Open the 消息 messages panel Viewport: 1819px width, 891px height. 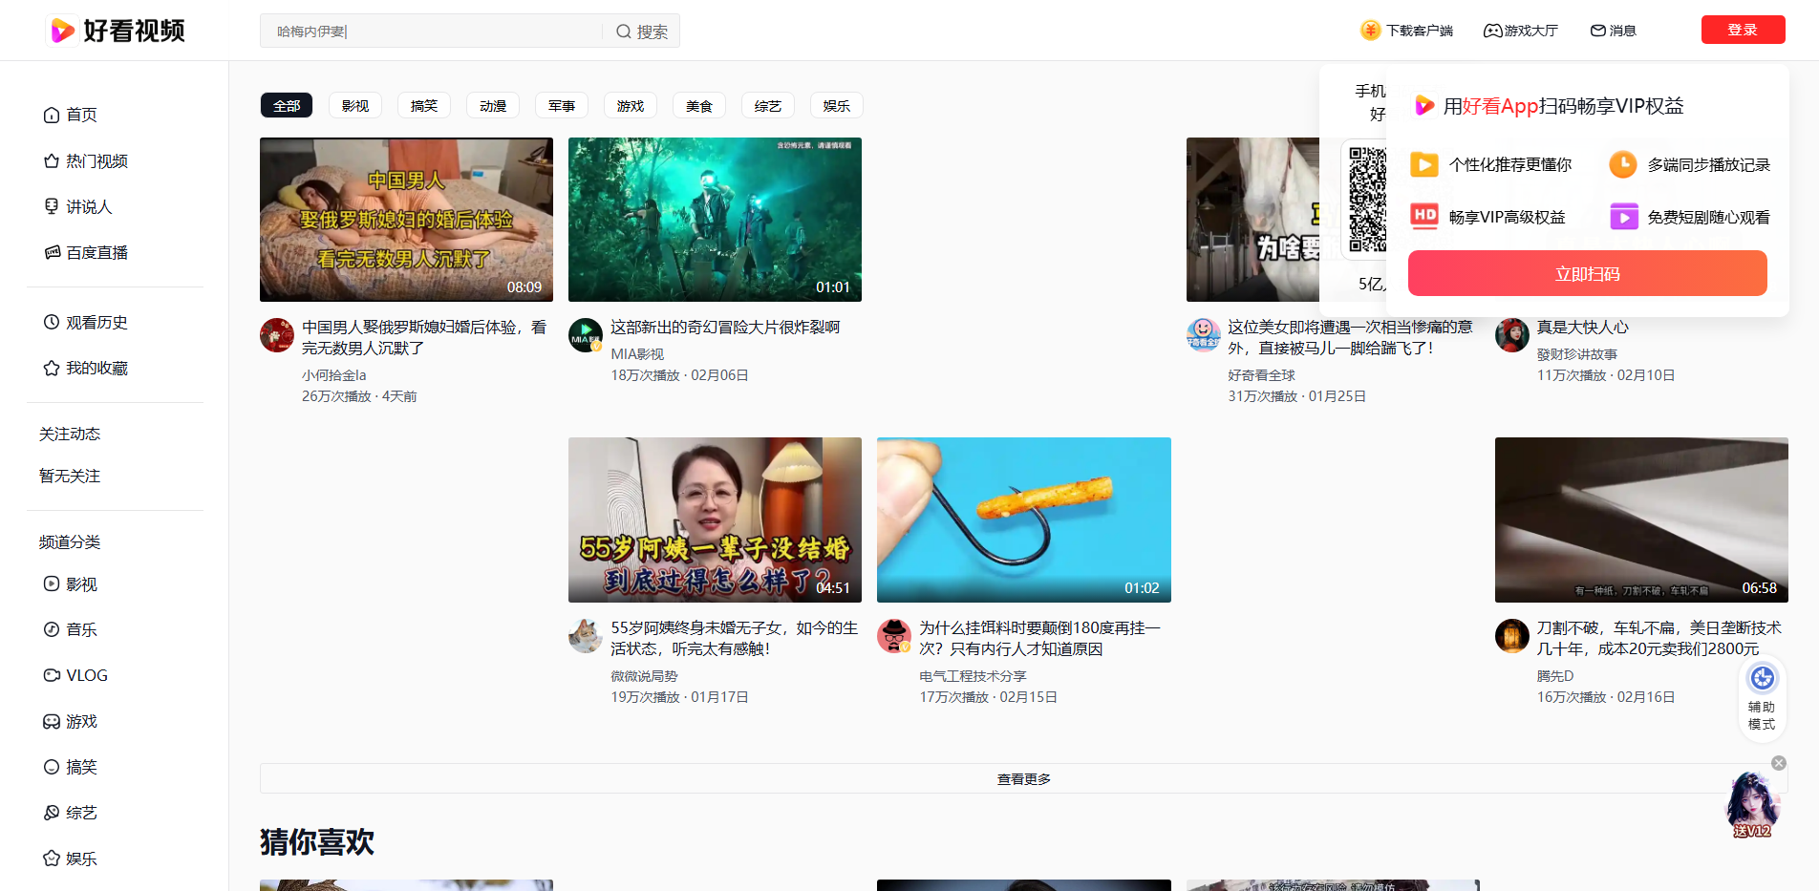(x=1612, y=30)
